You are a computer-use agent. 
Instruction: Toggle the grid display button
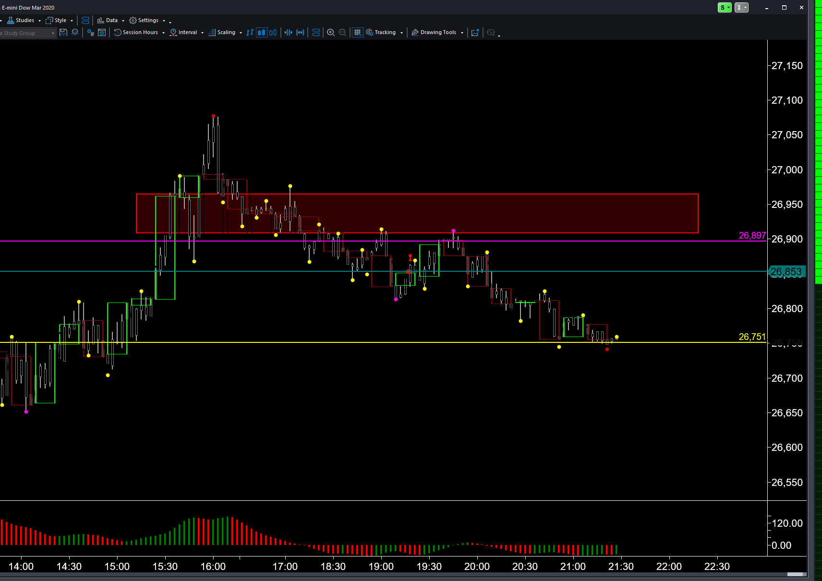pyautogui.click(x=357, y=33)
